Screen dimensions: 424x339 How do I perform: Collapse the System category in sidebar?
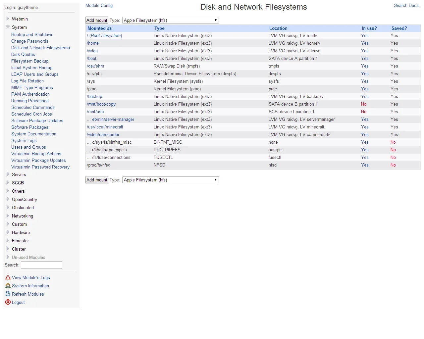[x=7, y=27]
